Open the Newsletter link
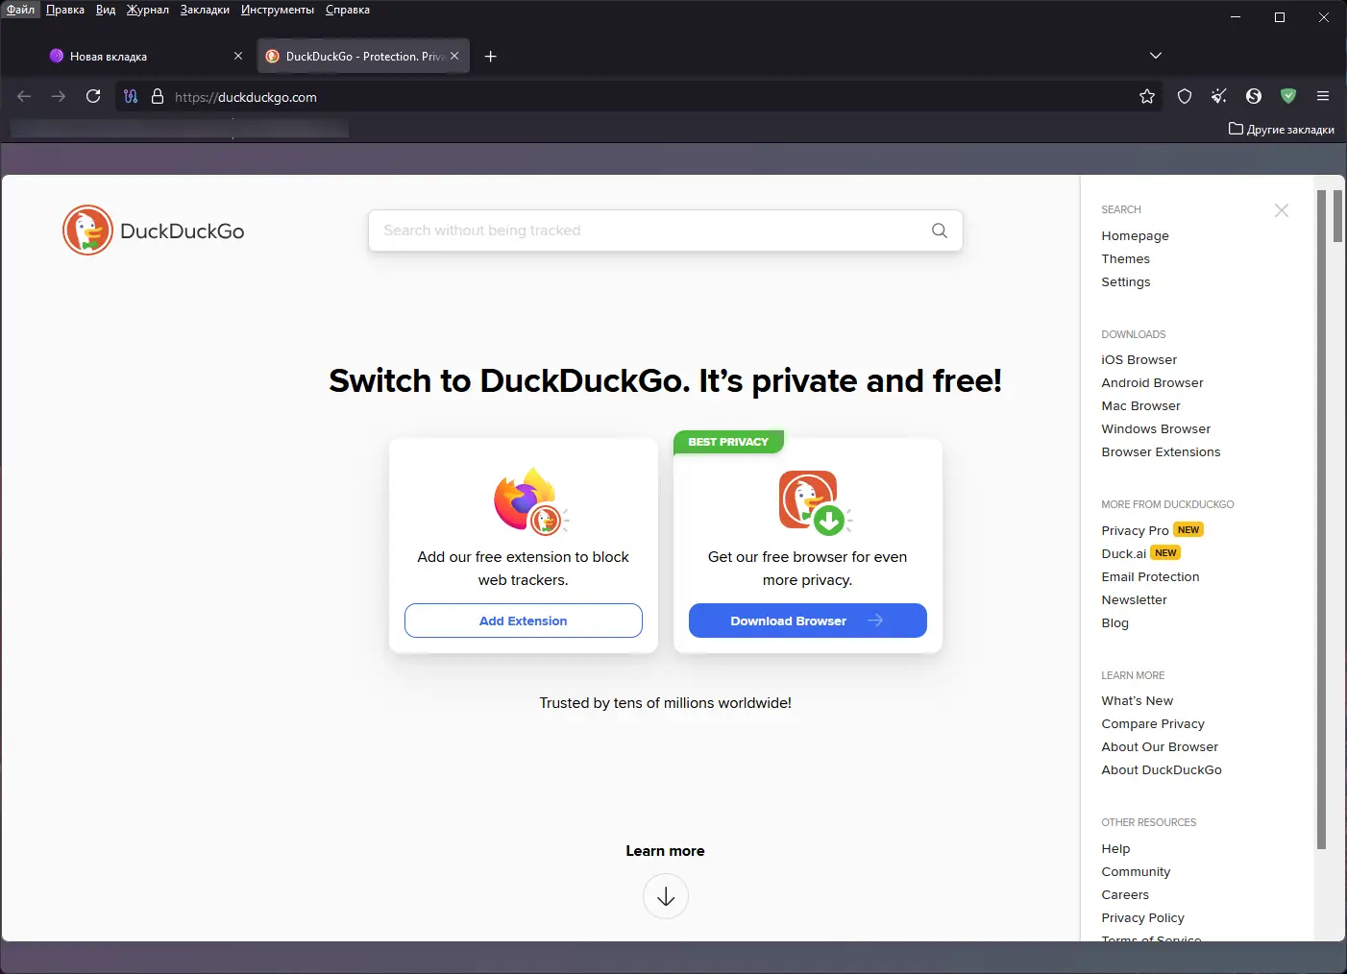Viewport: 1347px width, 974px height. pos(1134,599)
